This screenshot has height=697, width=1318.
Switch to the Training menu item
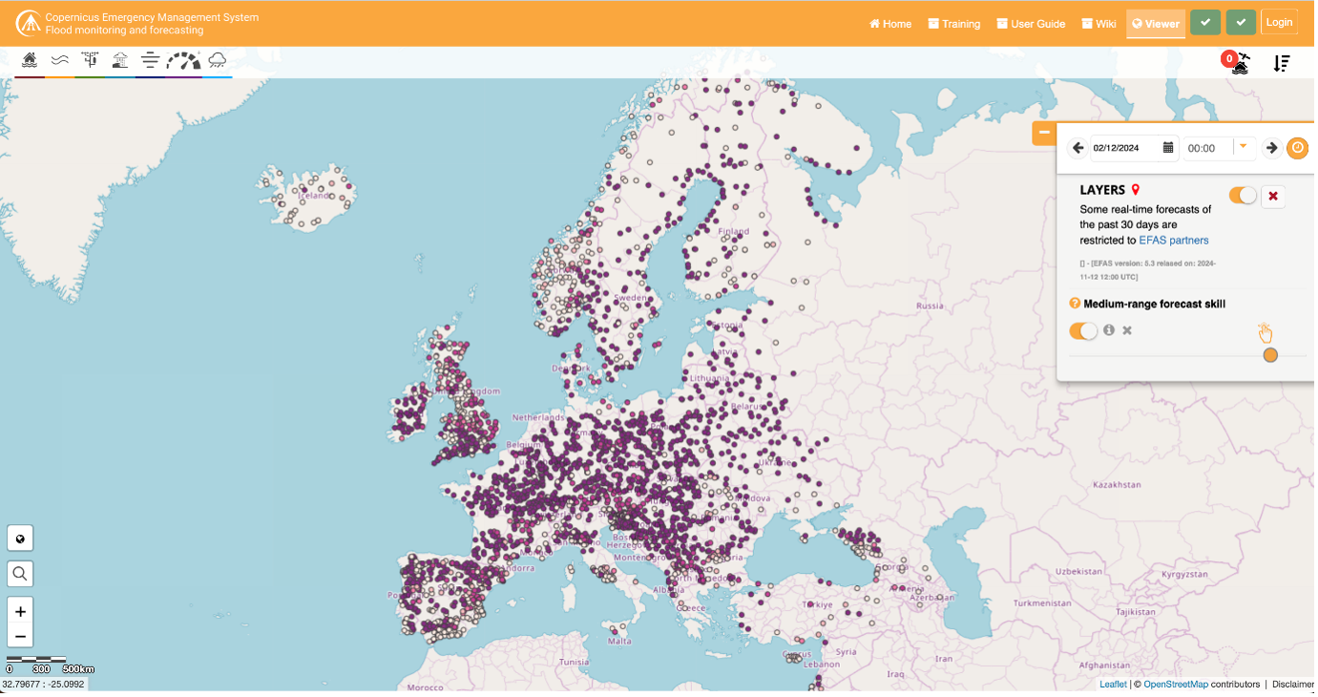point(953,23)
